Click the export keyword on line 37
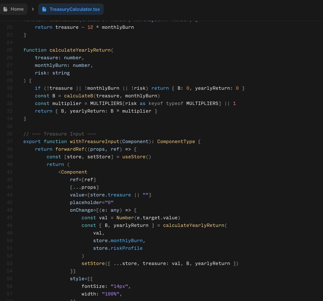 point(32,141)
